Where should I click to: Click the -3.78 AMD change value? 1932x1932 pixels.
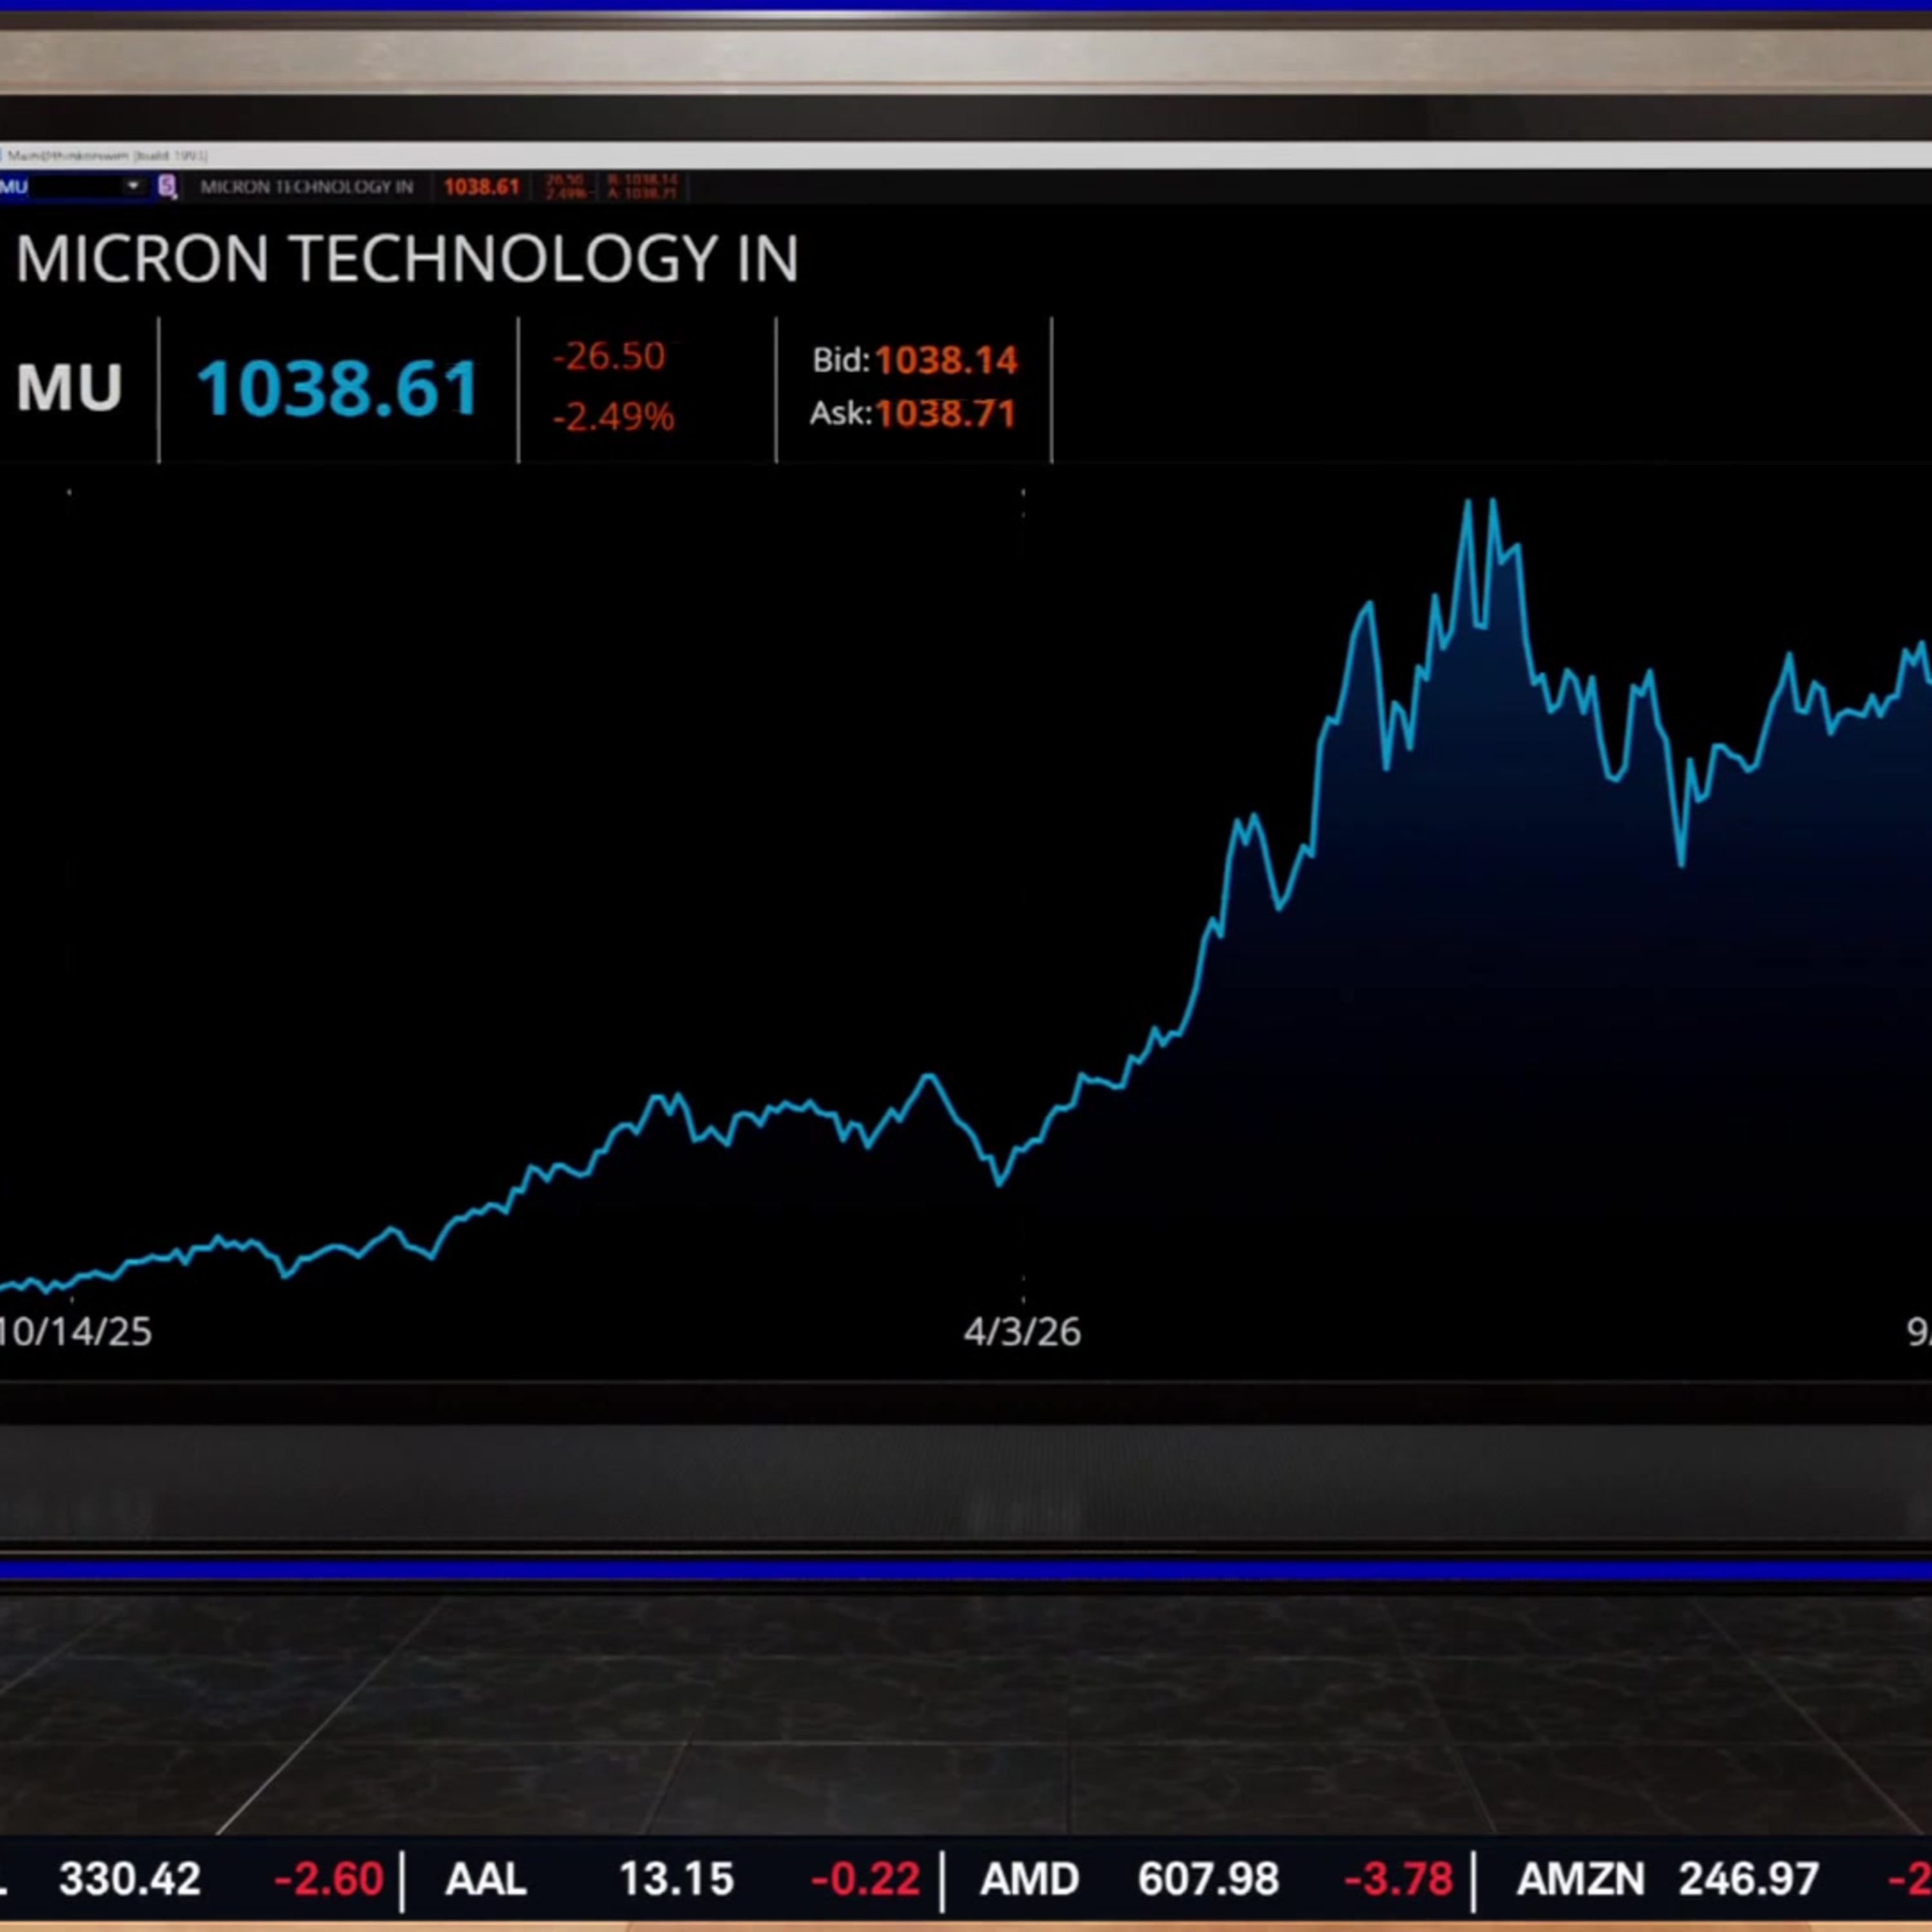(1398, 1879)
